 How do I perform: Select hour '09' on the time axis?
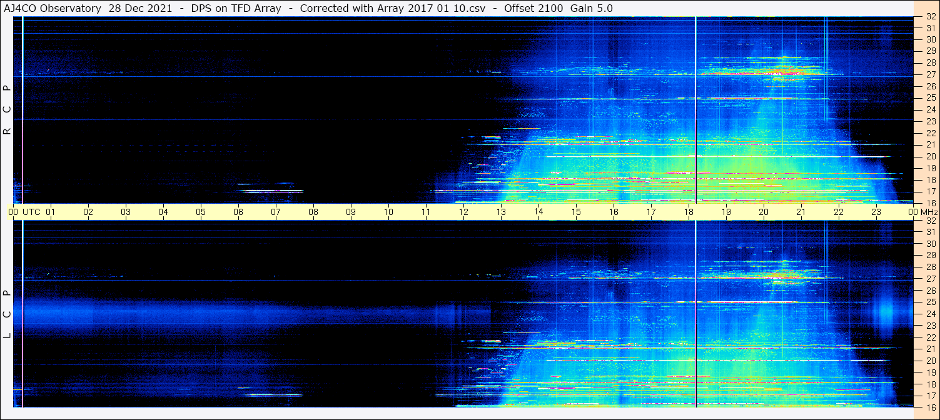click(351, 212)
